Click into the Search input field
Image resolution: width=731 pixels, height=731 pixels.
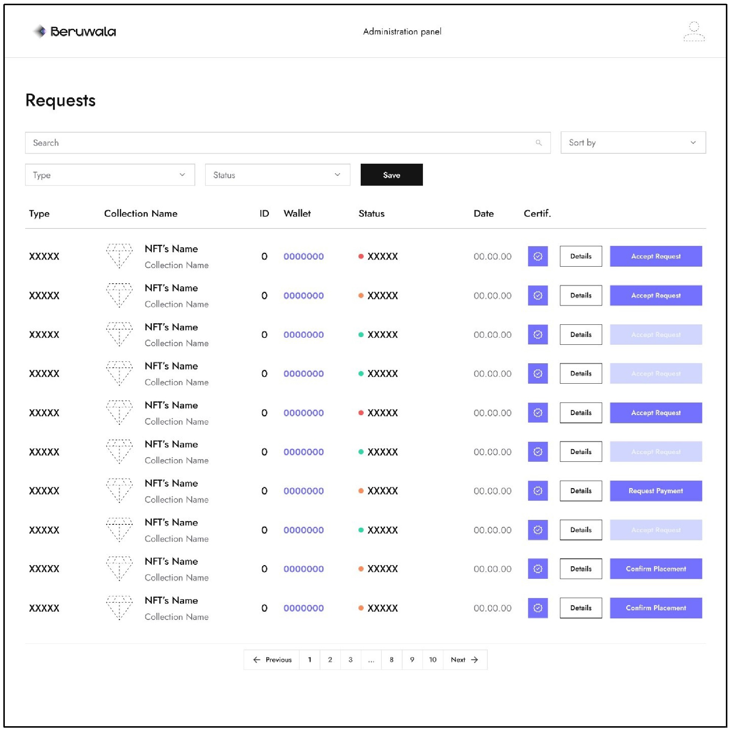[288, 143]
